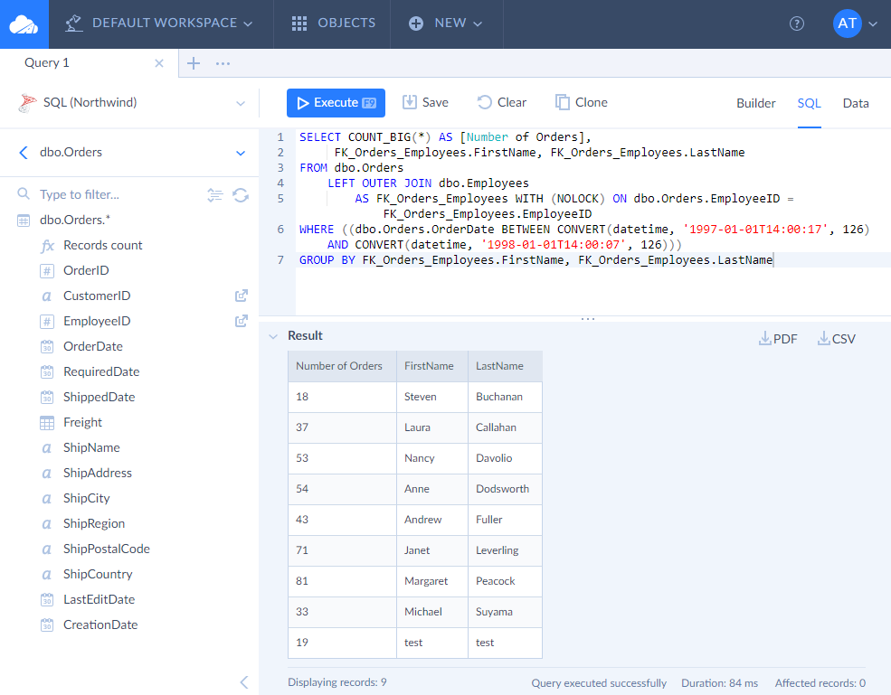This screenshot has width=891, height=695.
Task: Click the OrderDate calendar icon
Action: tap(47, 346)
